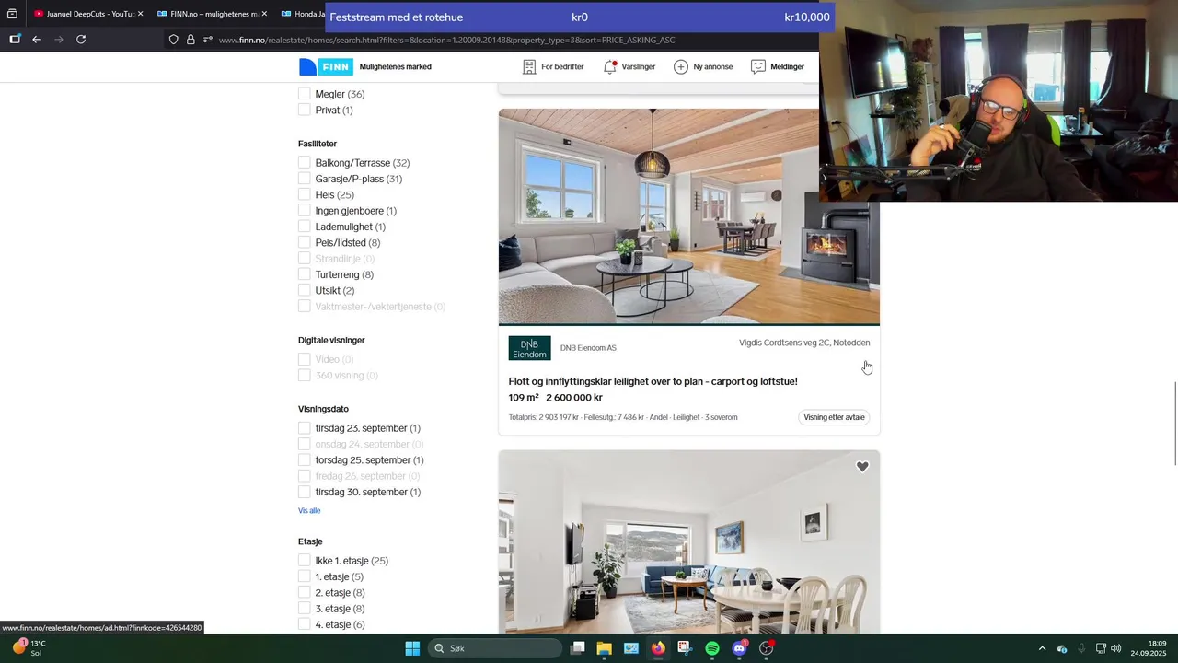Image resolution: width=1178 pixels, height=663 pixels.
Task: Click the DNB Eiendom AS broker name
Action: 588,348
